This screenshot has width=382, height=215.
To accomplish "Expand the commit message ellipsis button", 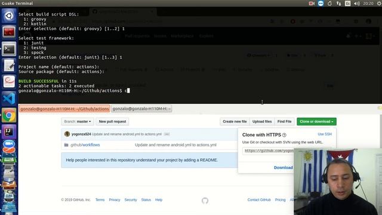I will pyautogui.click(x=167, y=134).
